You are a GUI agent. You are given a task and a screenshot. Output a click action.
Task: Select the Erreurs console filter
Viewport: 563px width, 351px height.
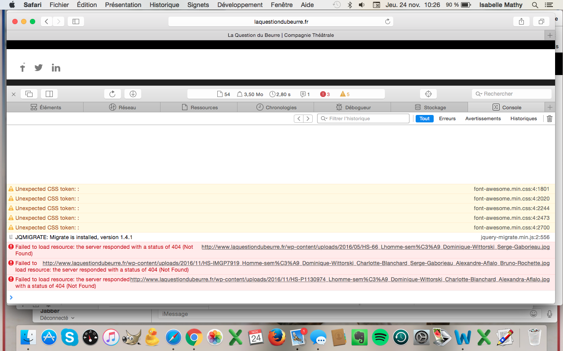pyautogui.click(x=447, y=118)
